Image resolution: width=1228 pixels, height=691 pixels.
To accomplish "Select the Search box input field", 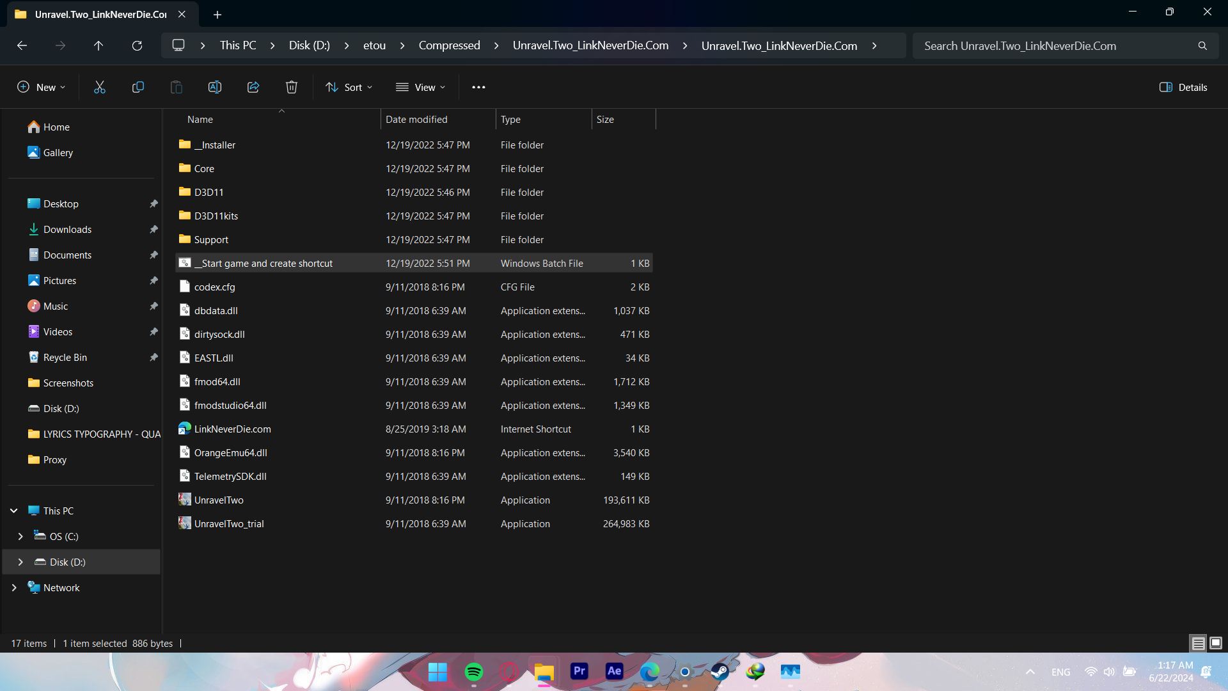I will pyautogui.click(x=1064, y=45).
